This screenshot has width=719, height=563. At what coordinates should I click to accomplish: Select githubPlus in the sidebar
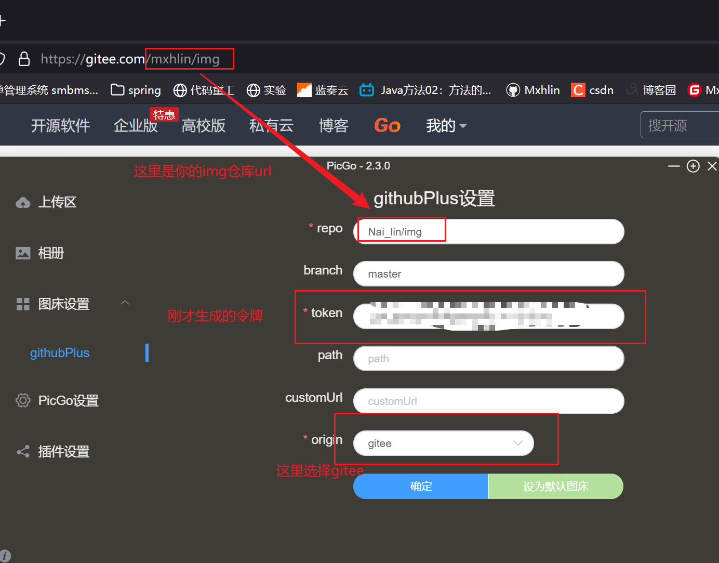[x=60, y=353]
